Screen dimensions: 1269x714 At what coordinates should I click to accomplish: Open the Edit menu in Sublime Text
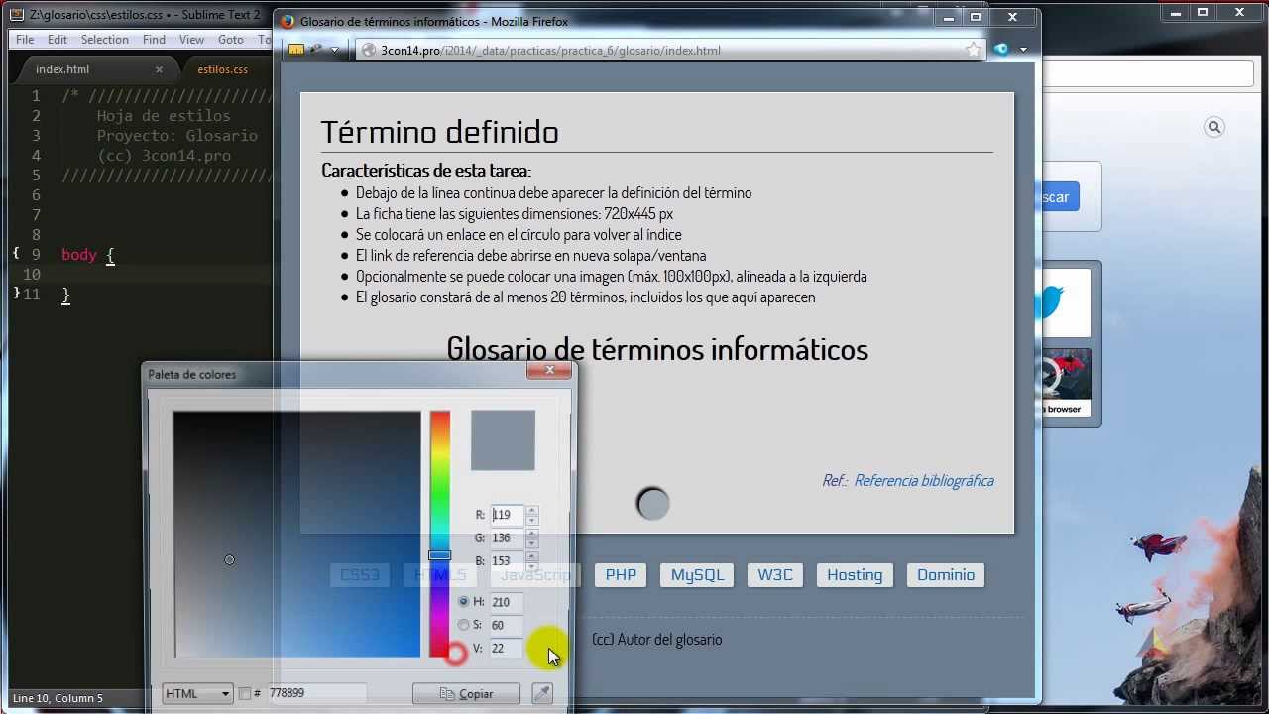(58, 40)
